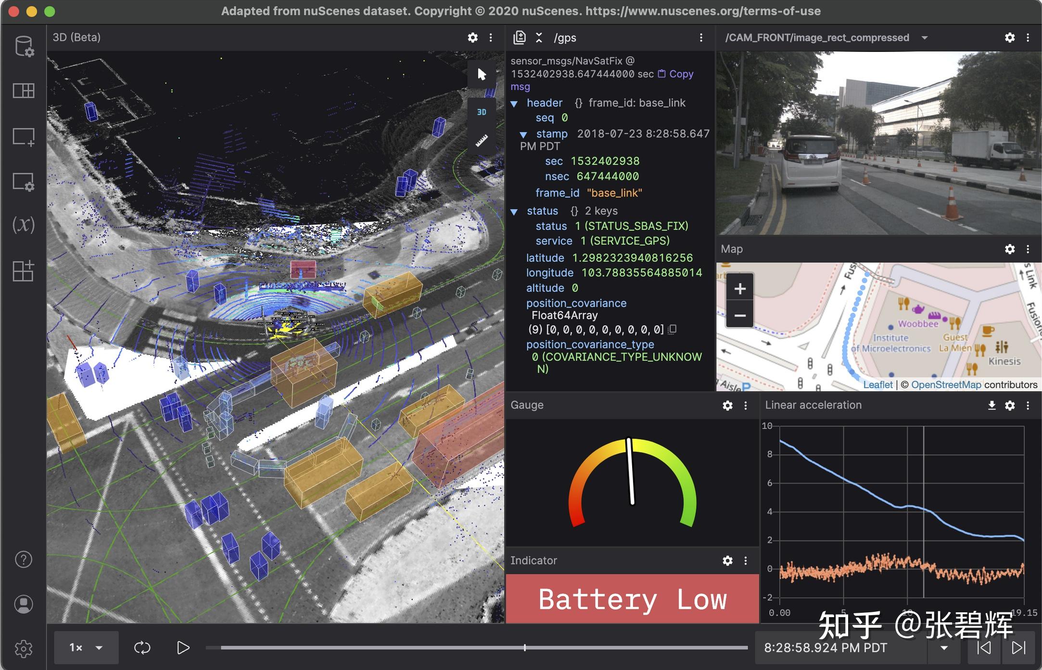The width and height of the screenshot is (1042, 670).
Task: Open the playback speed 1× dropdown
Action: click(86, 647)
